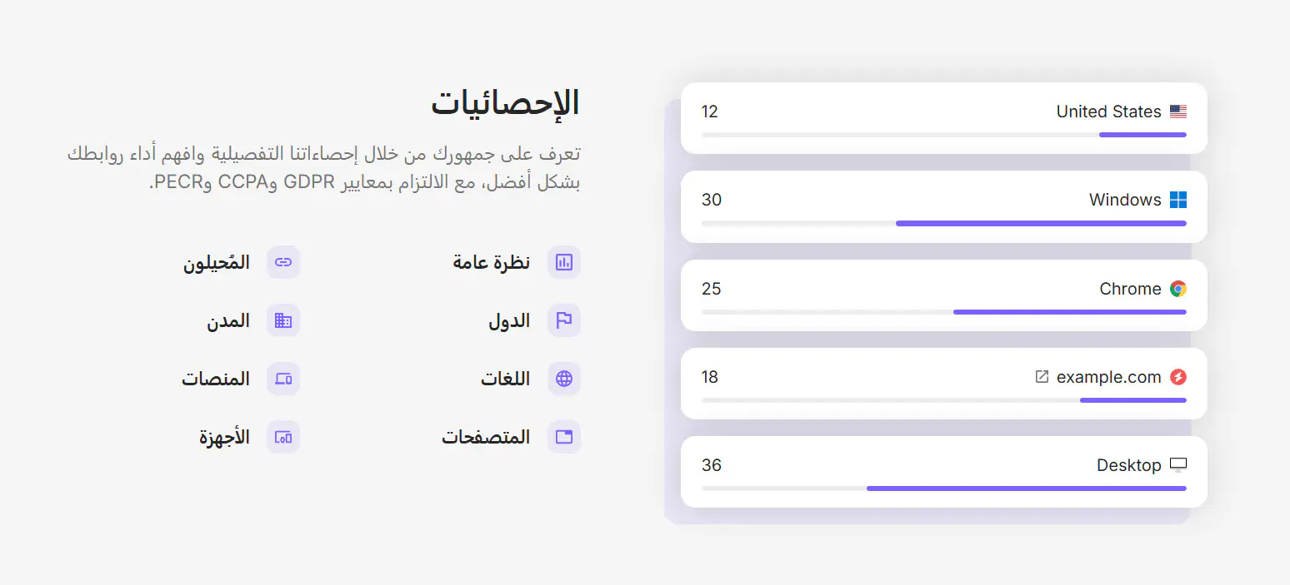Screen dimensions: 1290x585
Task: Click the Languages globe icon (اللغات)
Action: tap(564, 379)
